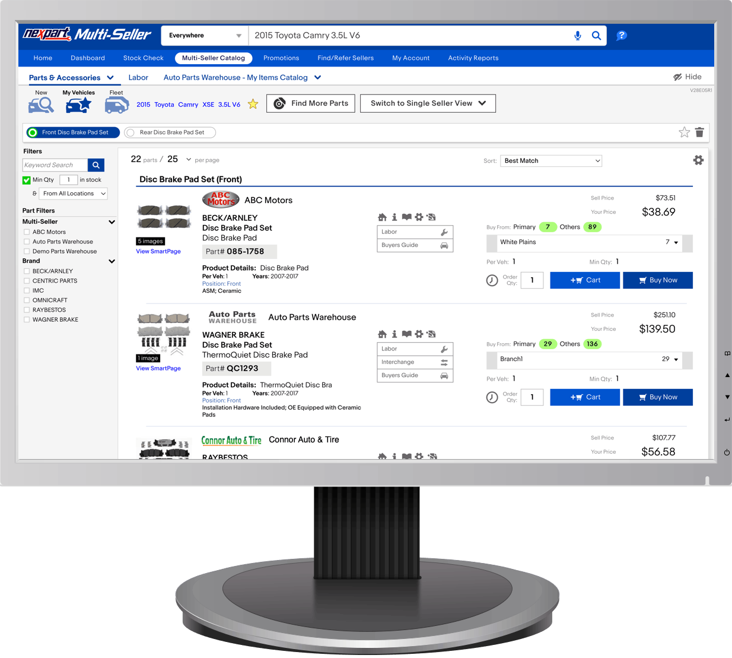Click the WAGNER BRAKE pad product thumbnail
Viewport: 732px width, 658px height.
pyautogui.click(x=164, y=333)
